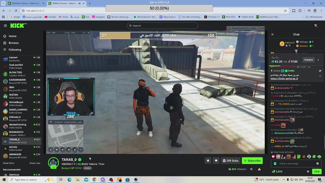This screenshot has width=325, height=183.
Task: Open prediction options three-dot menu
Action: click(318, 60)
